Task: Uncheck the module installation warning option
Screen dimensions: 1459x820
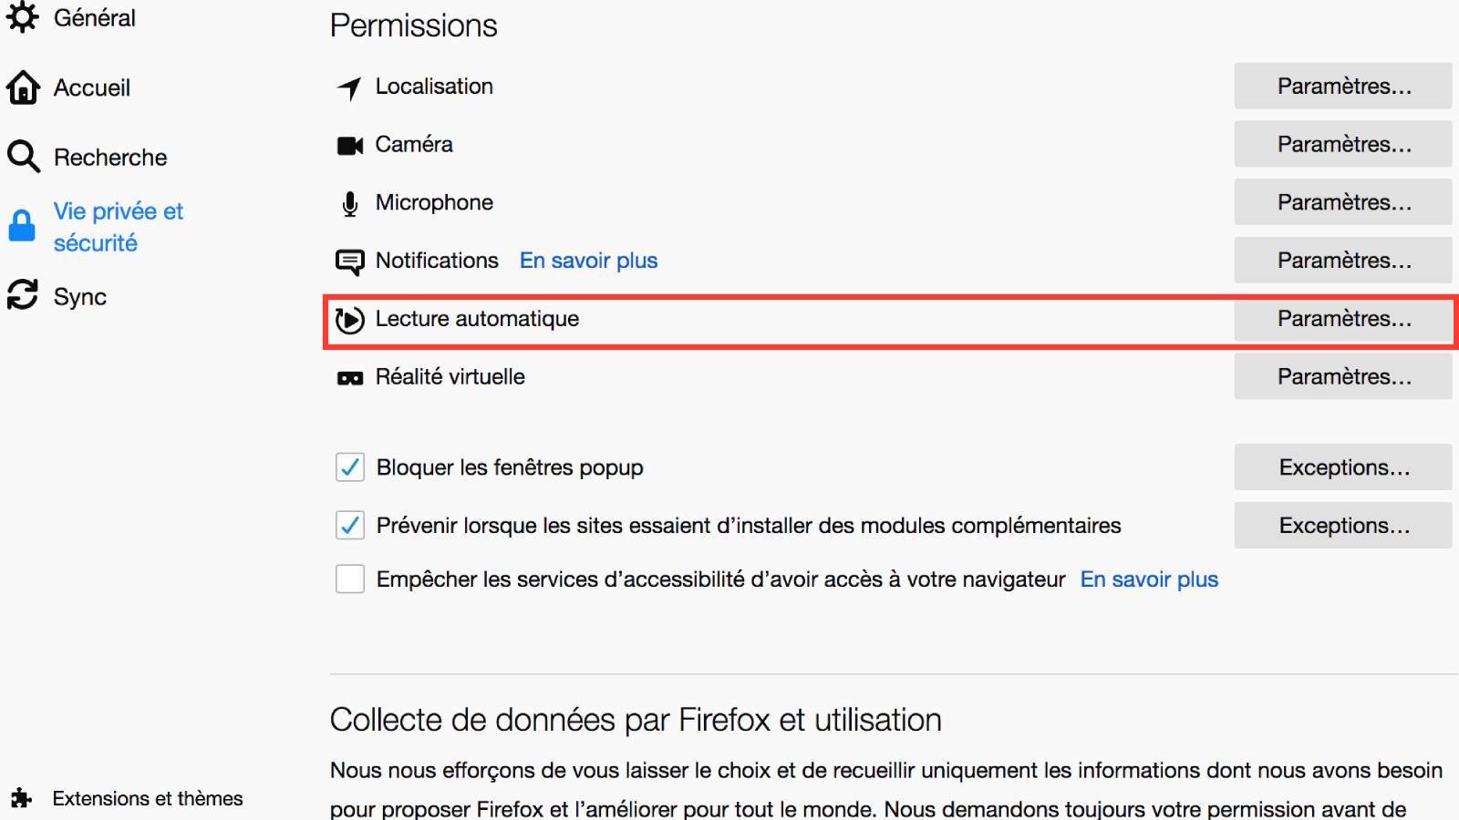Action: click(349, 525)
